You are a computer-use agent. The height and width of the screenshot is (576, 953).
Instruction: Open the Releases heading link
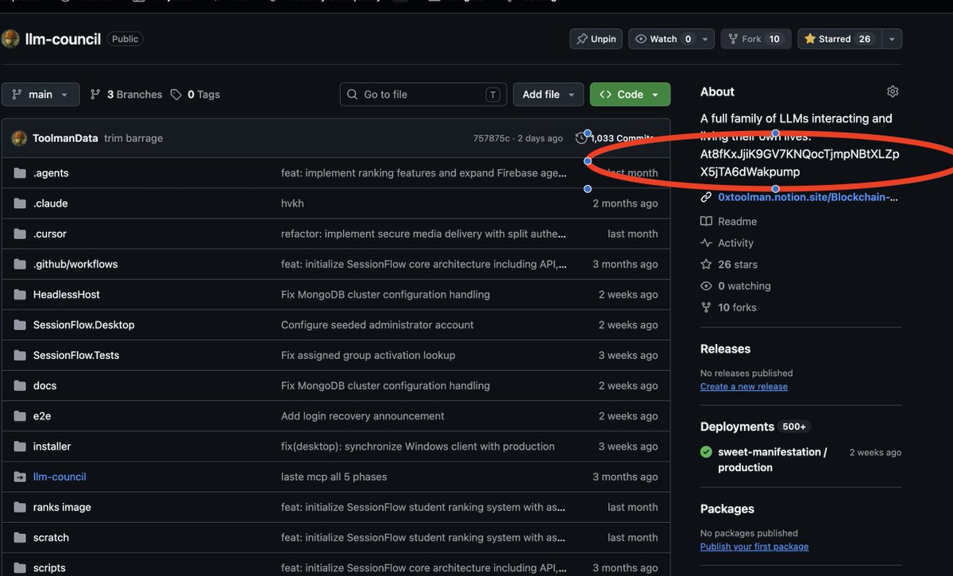[725, 349]
